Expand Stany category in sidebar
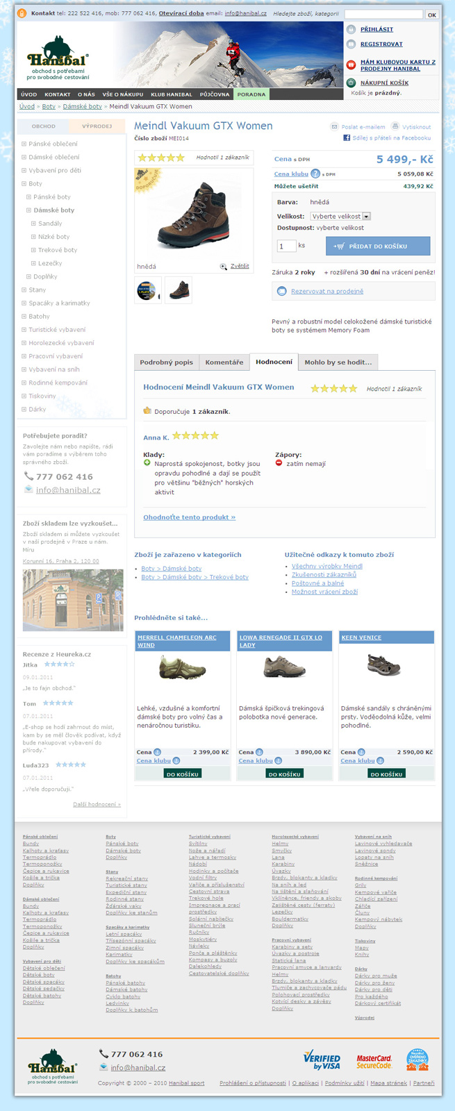Image resolution: width=455 pixels, height=1111 pixels. pyautogui.click(x=24, y=290)
